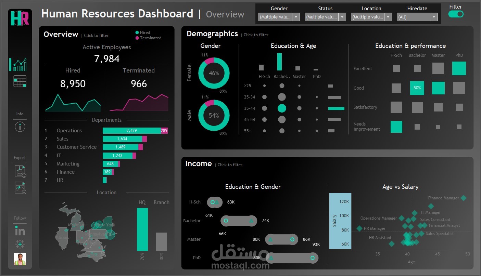Select the Male gender donut chart

[214, 115]
